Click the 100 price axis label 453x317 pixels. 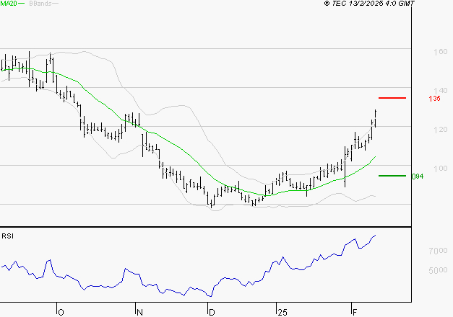click(440, 169)
